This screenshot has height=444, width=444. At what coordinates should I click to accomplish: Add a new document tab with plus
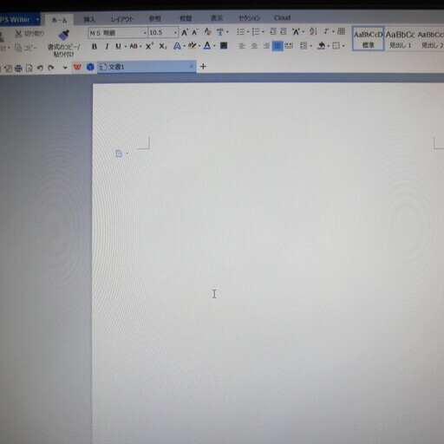point(203,67)
